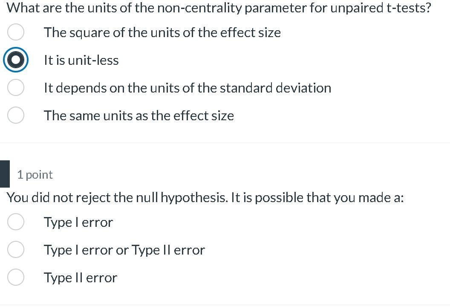Choose 'It depends on the units of the standard deviation'
Image resolution: width=450 pixels, height=307 pixels.
click(x=16, y=87)
